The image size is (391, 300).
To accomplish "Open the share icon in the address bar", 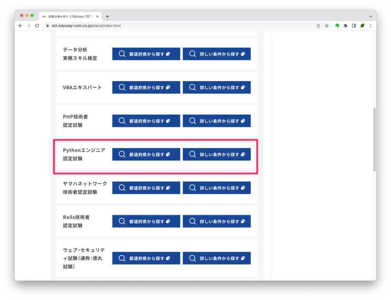I will click(318, 26).
